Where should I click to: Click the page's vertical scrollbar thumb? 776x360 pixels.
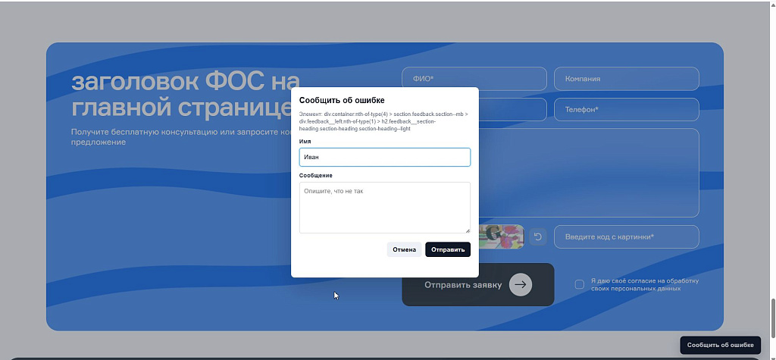coord(772,315)
